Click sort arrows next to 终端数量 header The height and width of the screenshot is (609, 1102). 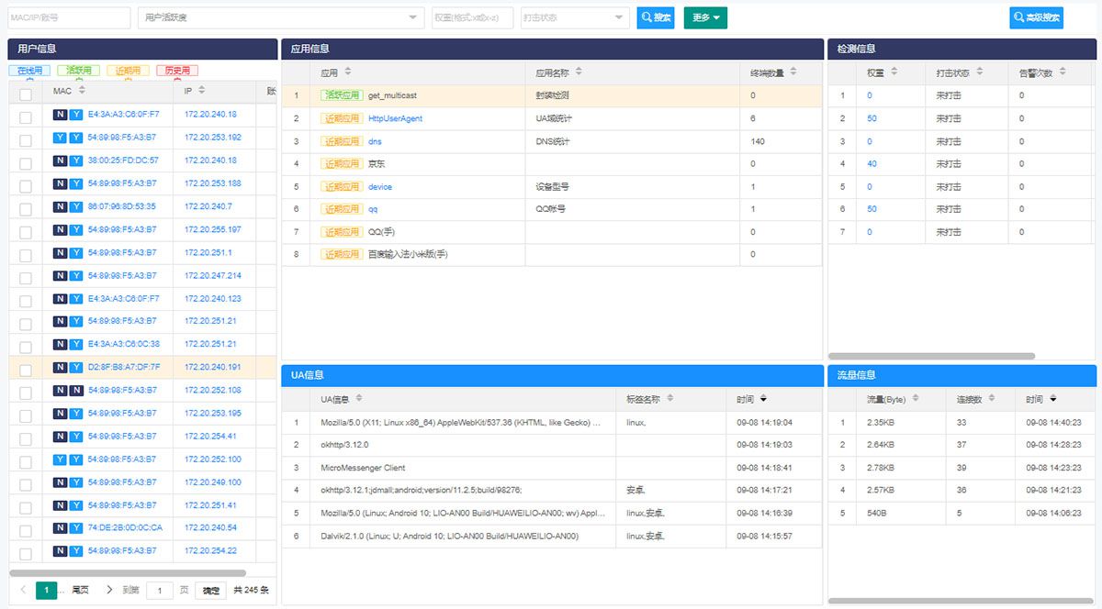tap(793, 72)
